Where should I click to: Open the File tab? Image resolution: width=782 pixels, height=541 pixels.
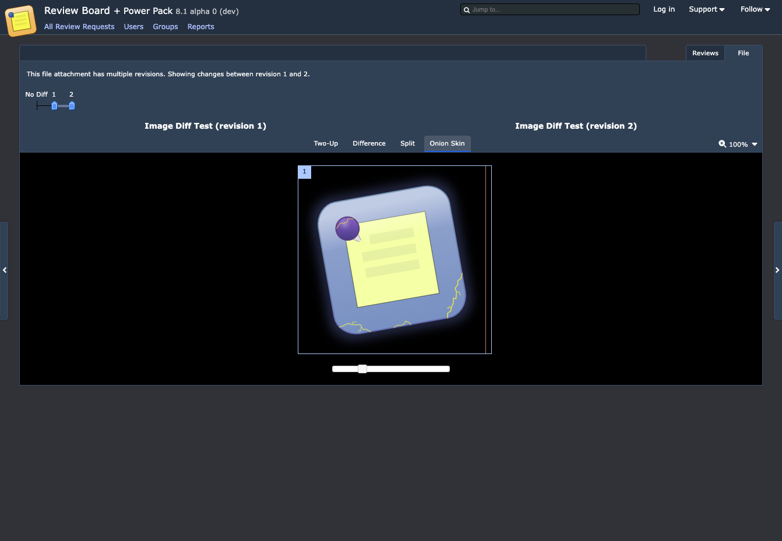tap(743, 53)
